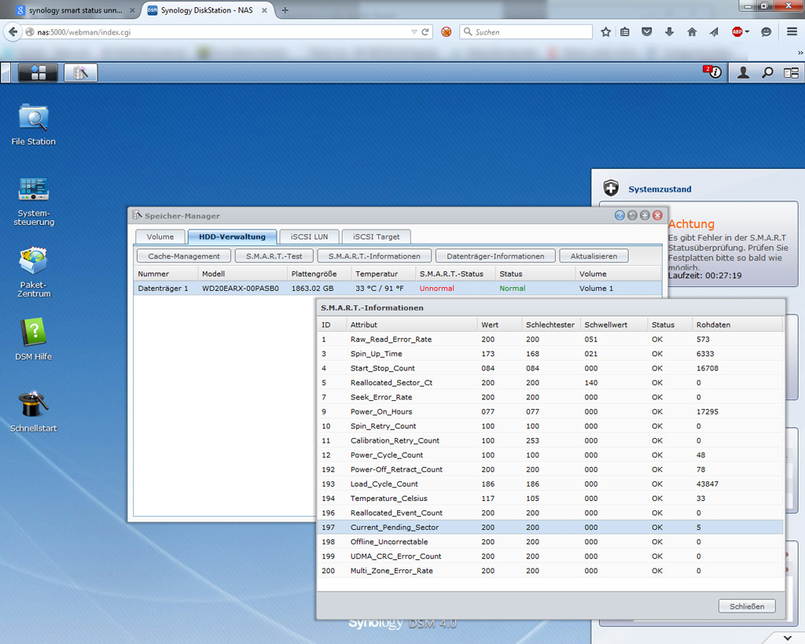Screen dimensions: 805x644
Task: Click Aktualisieren button
Action: click(x=594, y=256)
